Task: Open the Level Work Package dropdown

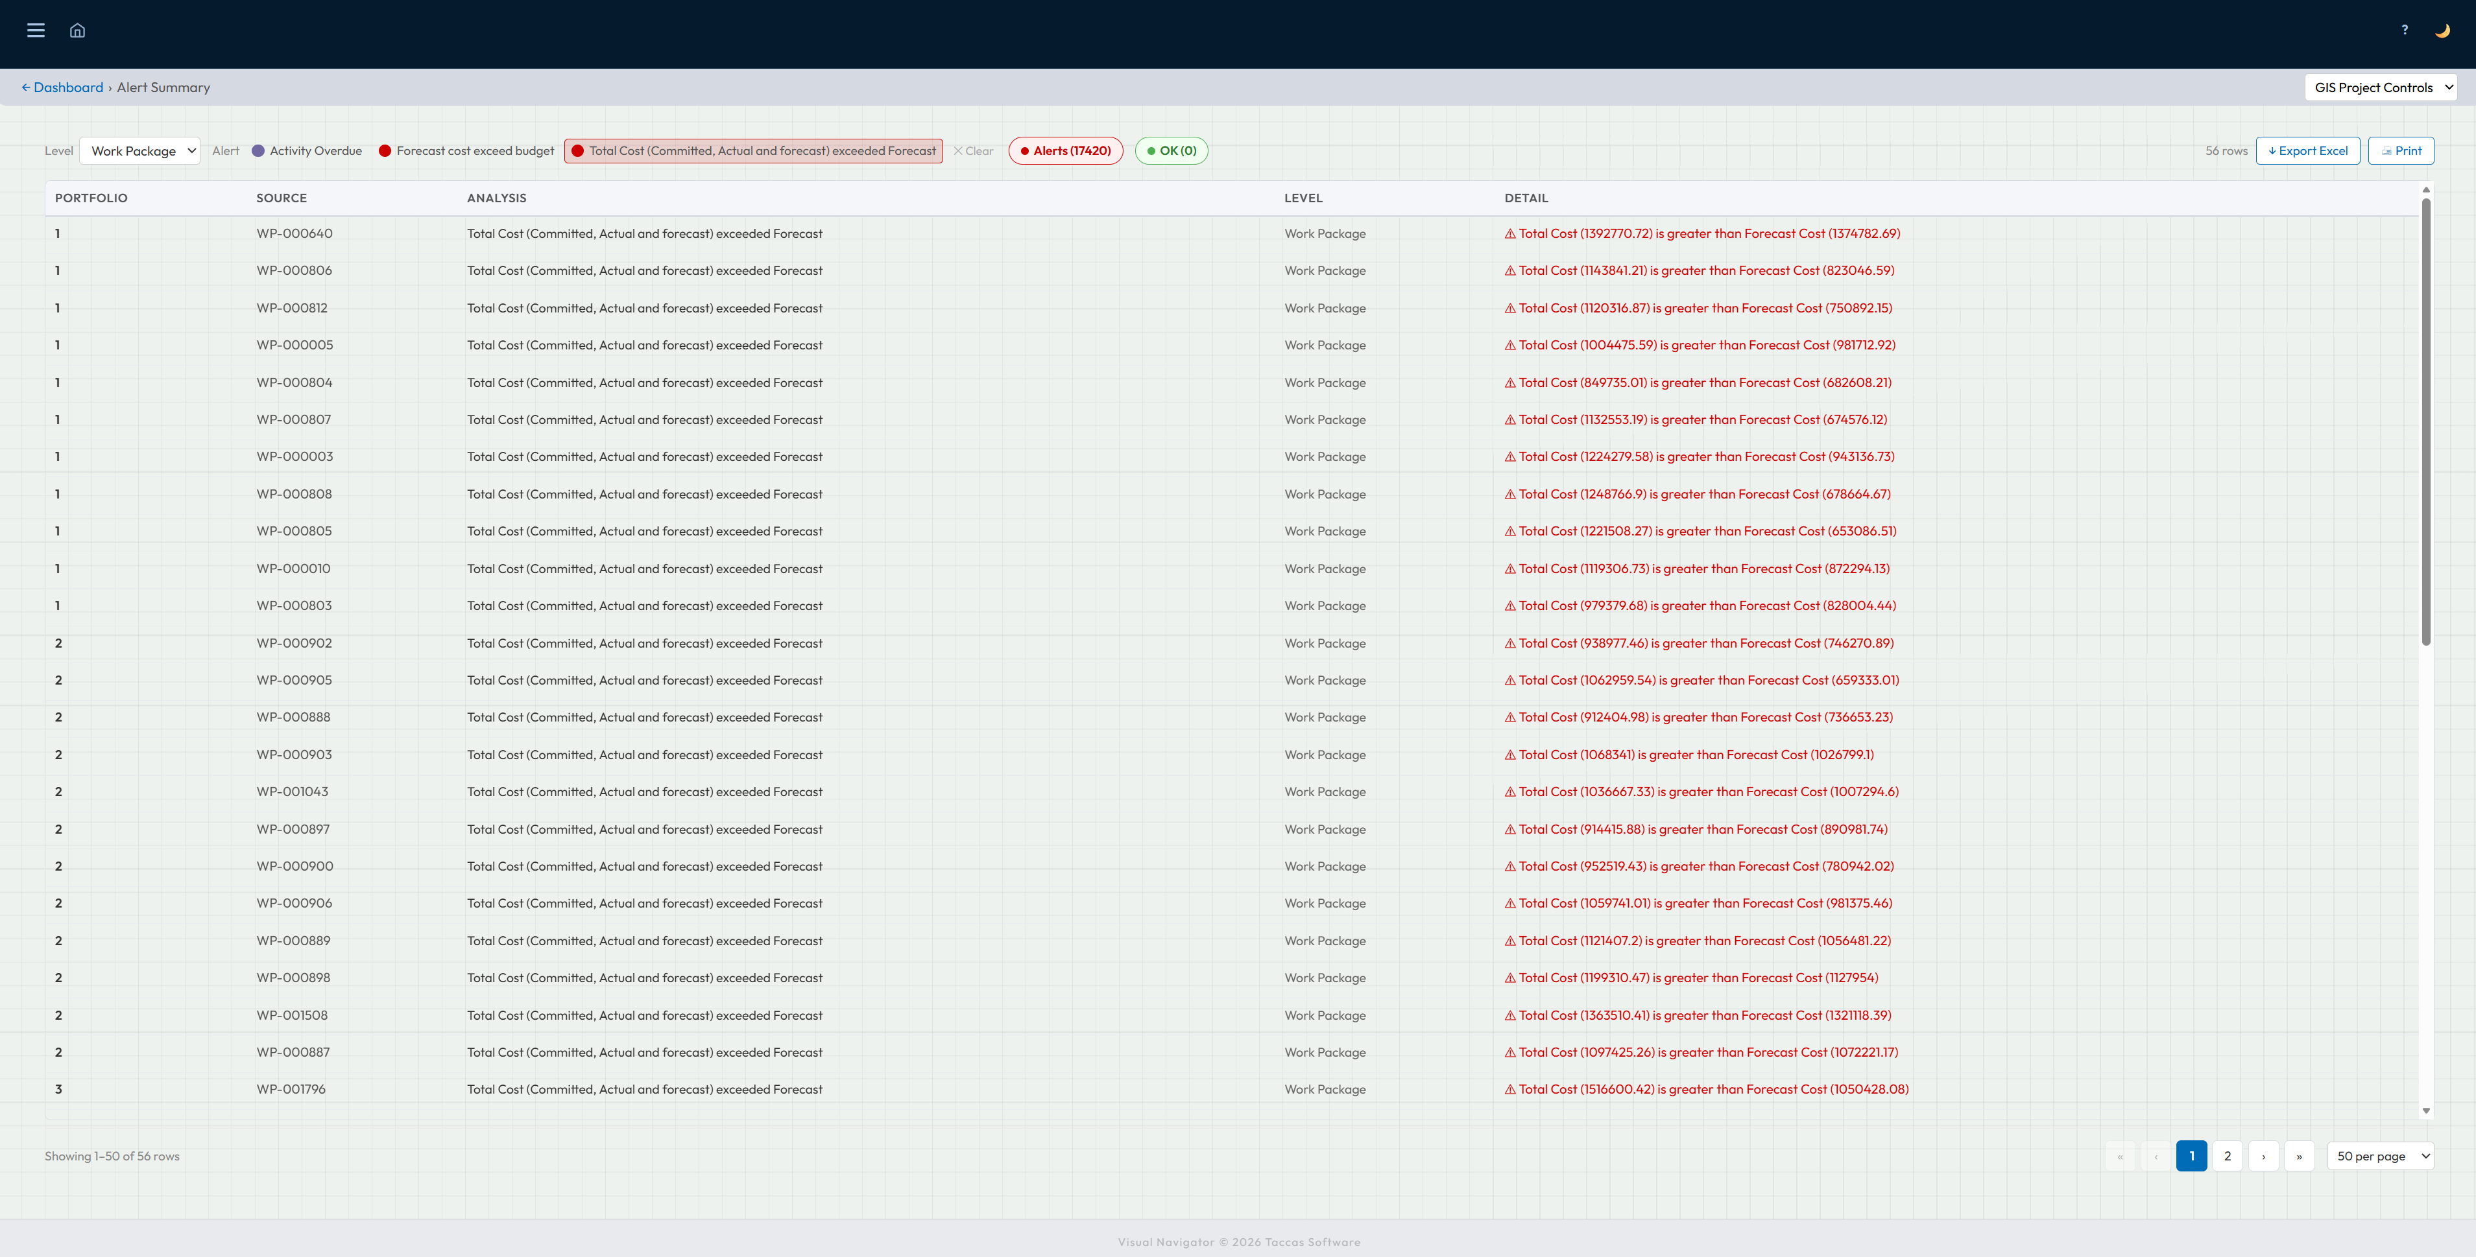Action: pos(139,151)
